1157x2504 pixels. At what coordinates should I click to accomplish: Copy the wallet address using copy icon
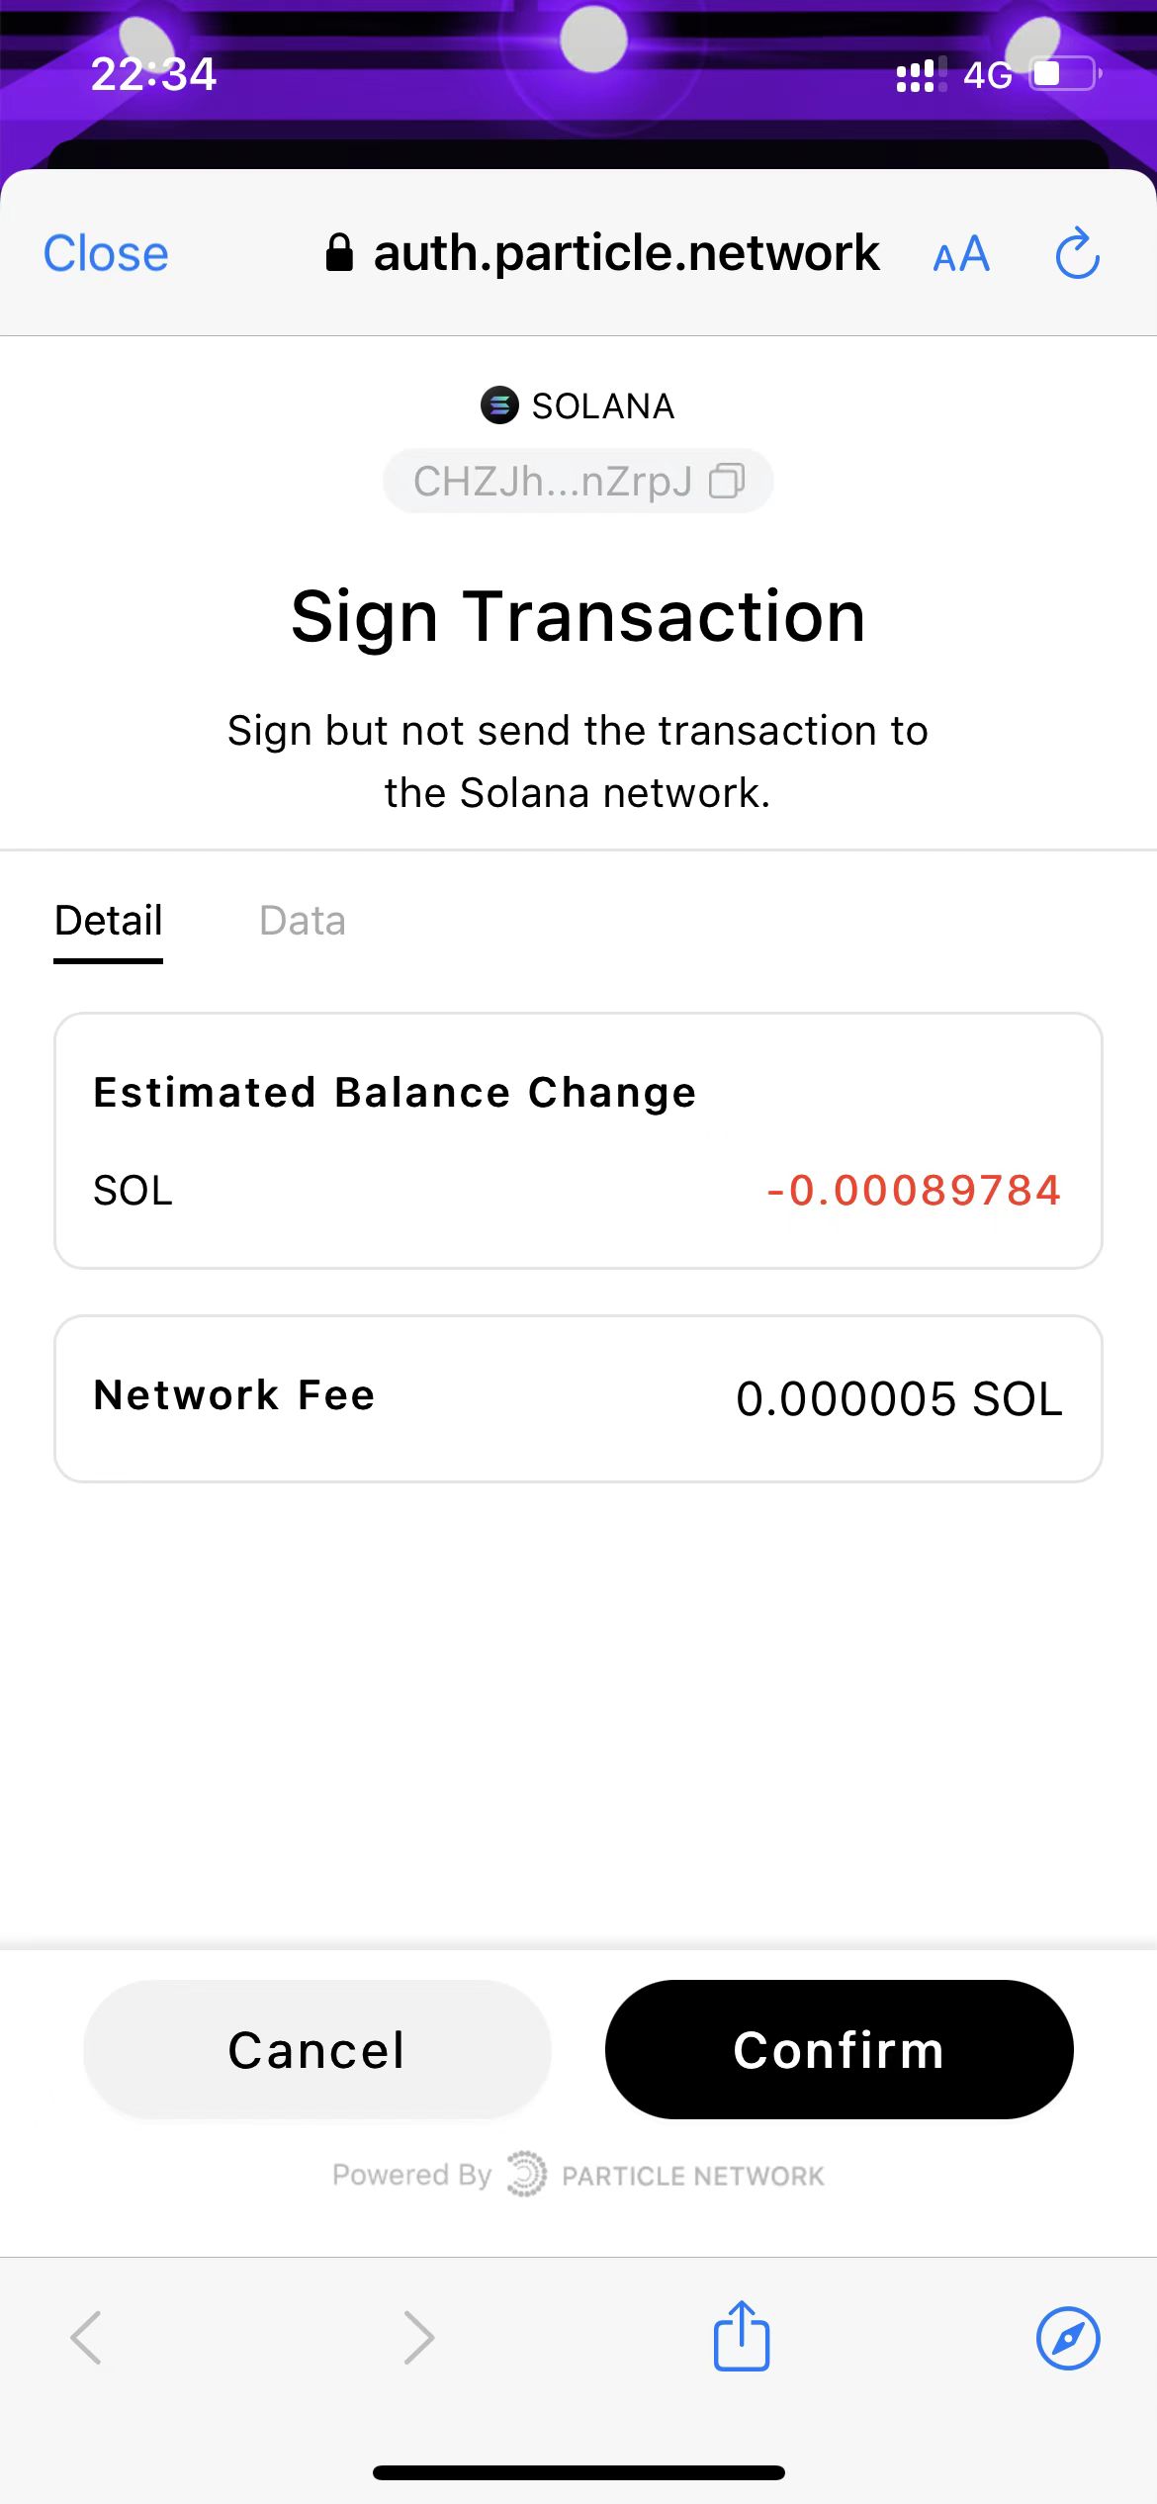coord(727,482)
